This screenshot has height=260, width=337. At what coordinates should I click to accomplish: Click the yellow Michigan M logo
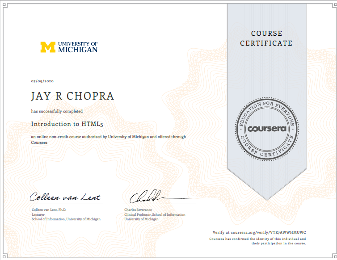coord(48,47)
